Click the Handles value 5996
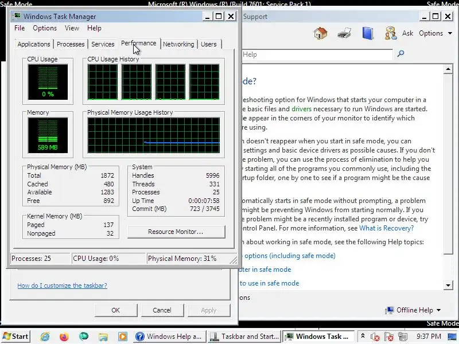 pos(212,175)
